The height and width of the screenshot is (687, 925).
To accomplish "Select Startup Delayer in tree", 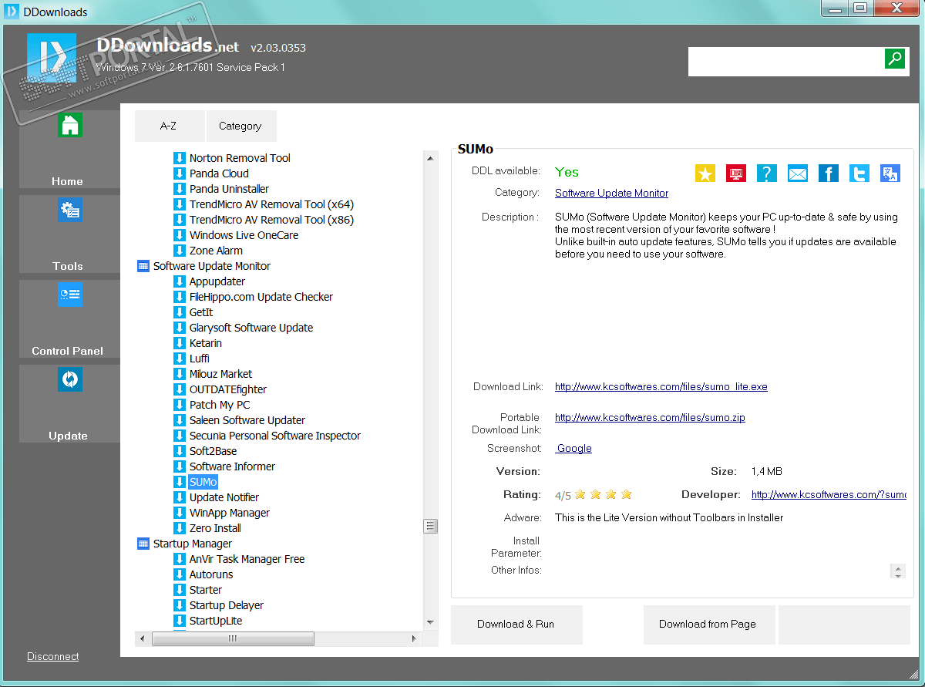I will coord(227,605).
